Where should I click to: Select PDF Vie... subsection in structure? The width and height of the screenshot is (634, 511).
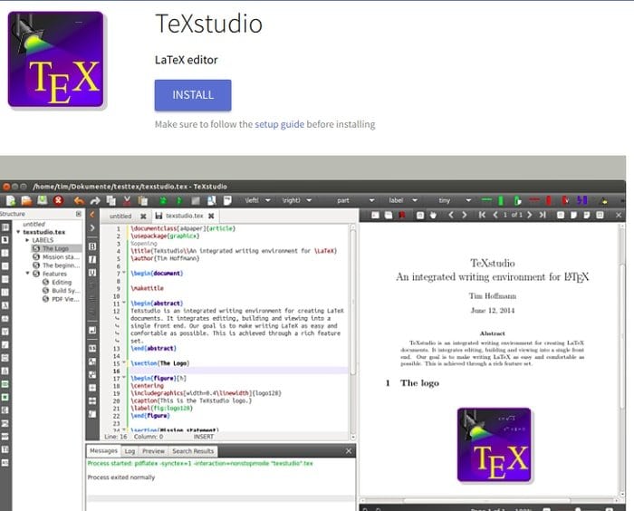[x=61, y=299]
